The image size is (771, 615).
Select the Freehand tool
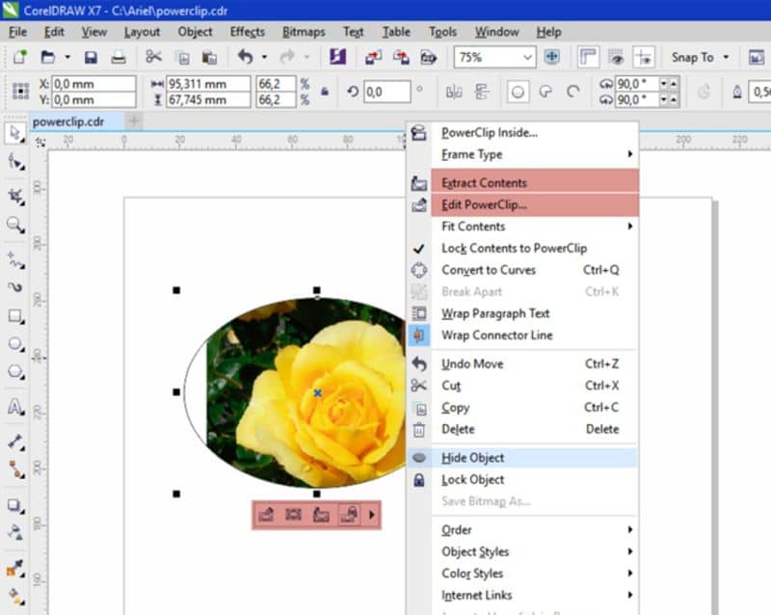(x=14, y=259)
